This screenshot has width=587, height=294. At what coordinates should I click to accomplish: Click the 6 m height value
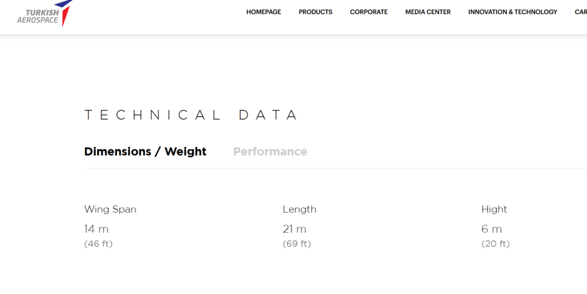(492, 229)
